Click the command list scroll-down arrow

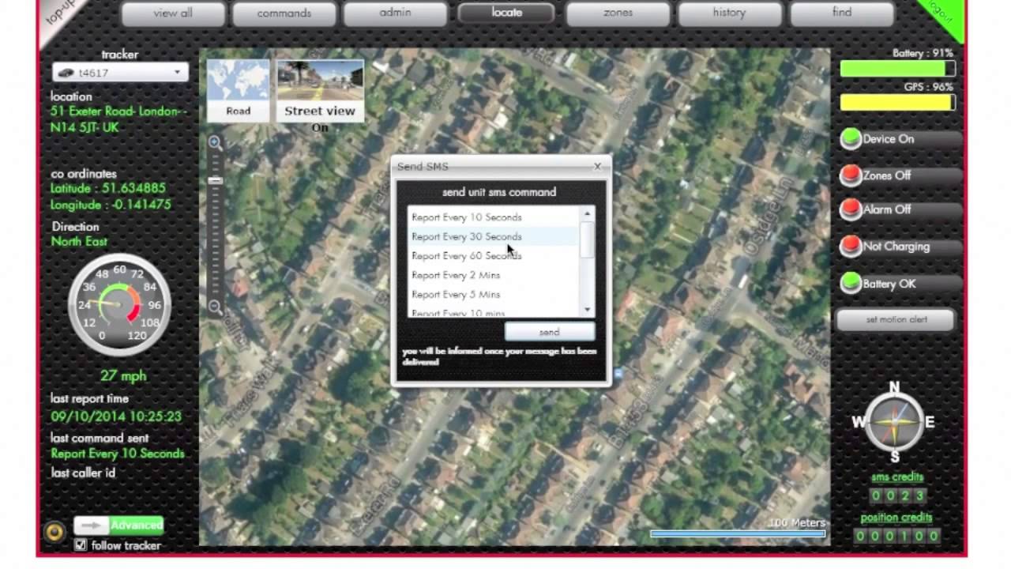tap(587, 310)
